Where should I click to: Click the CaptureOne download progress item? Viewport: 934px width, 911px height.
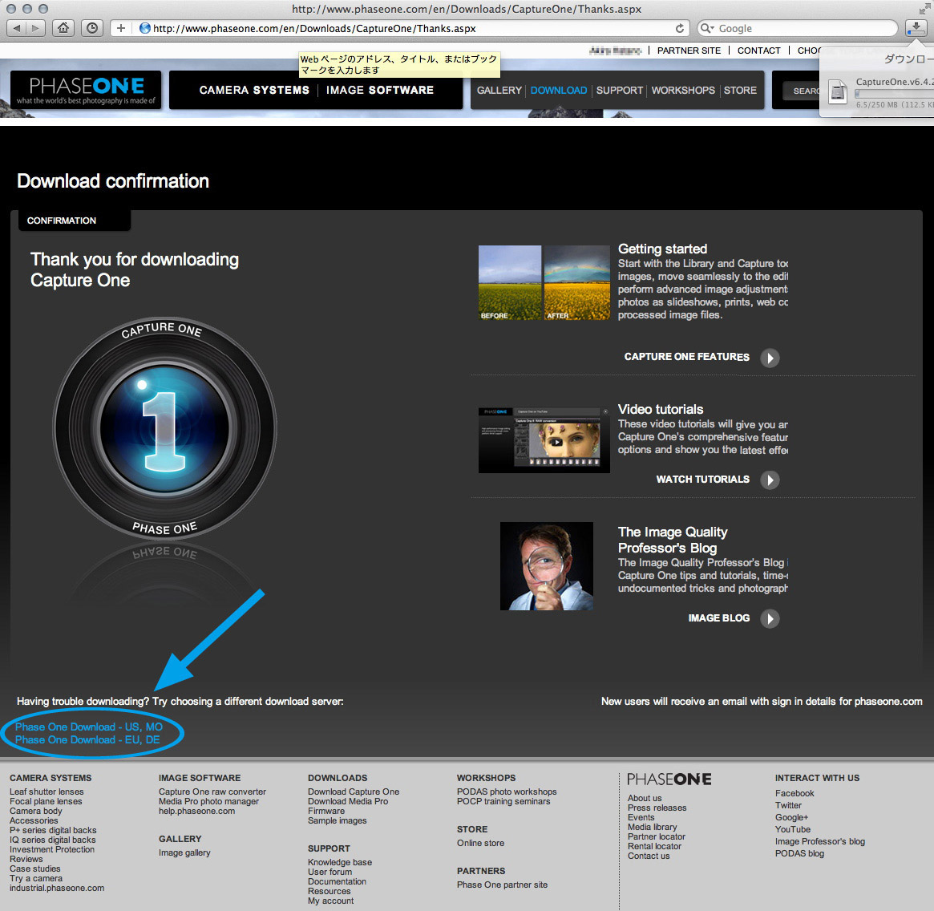coord(882,91)
